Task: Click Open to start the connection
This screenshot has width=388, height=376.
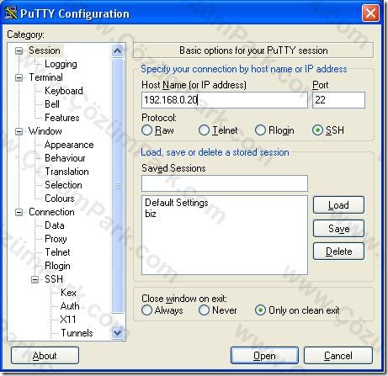Action: (264, 356)
